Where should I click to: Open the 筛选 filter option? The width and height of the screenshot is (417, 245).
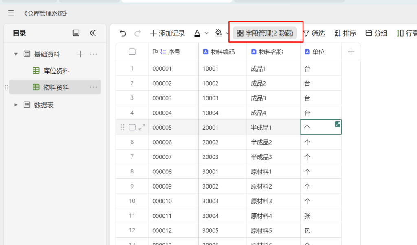click(314, 33)
